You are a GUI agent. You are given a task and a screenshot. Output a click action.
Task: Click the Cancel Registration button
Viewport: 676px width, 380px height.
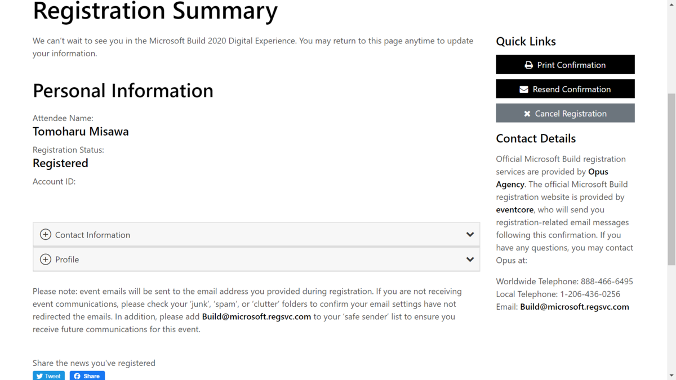point(565,113)
